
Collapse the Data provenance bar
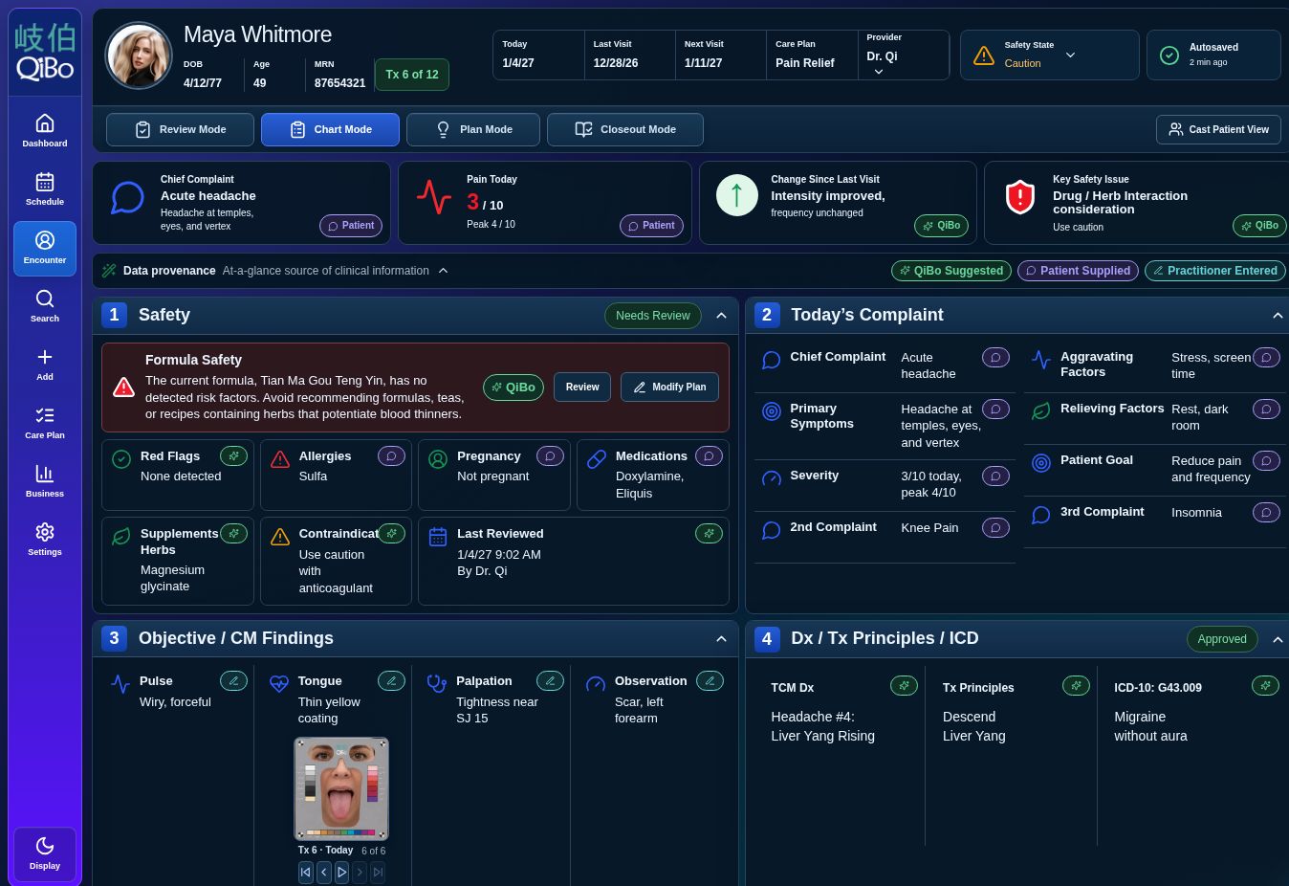pos(444,271)
